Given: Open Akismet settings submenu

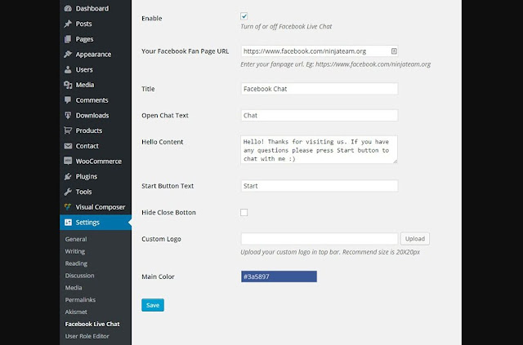Looking at the screenshot, I should pos(76,312).
